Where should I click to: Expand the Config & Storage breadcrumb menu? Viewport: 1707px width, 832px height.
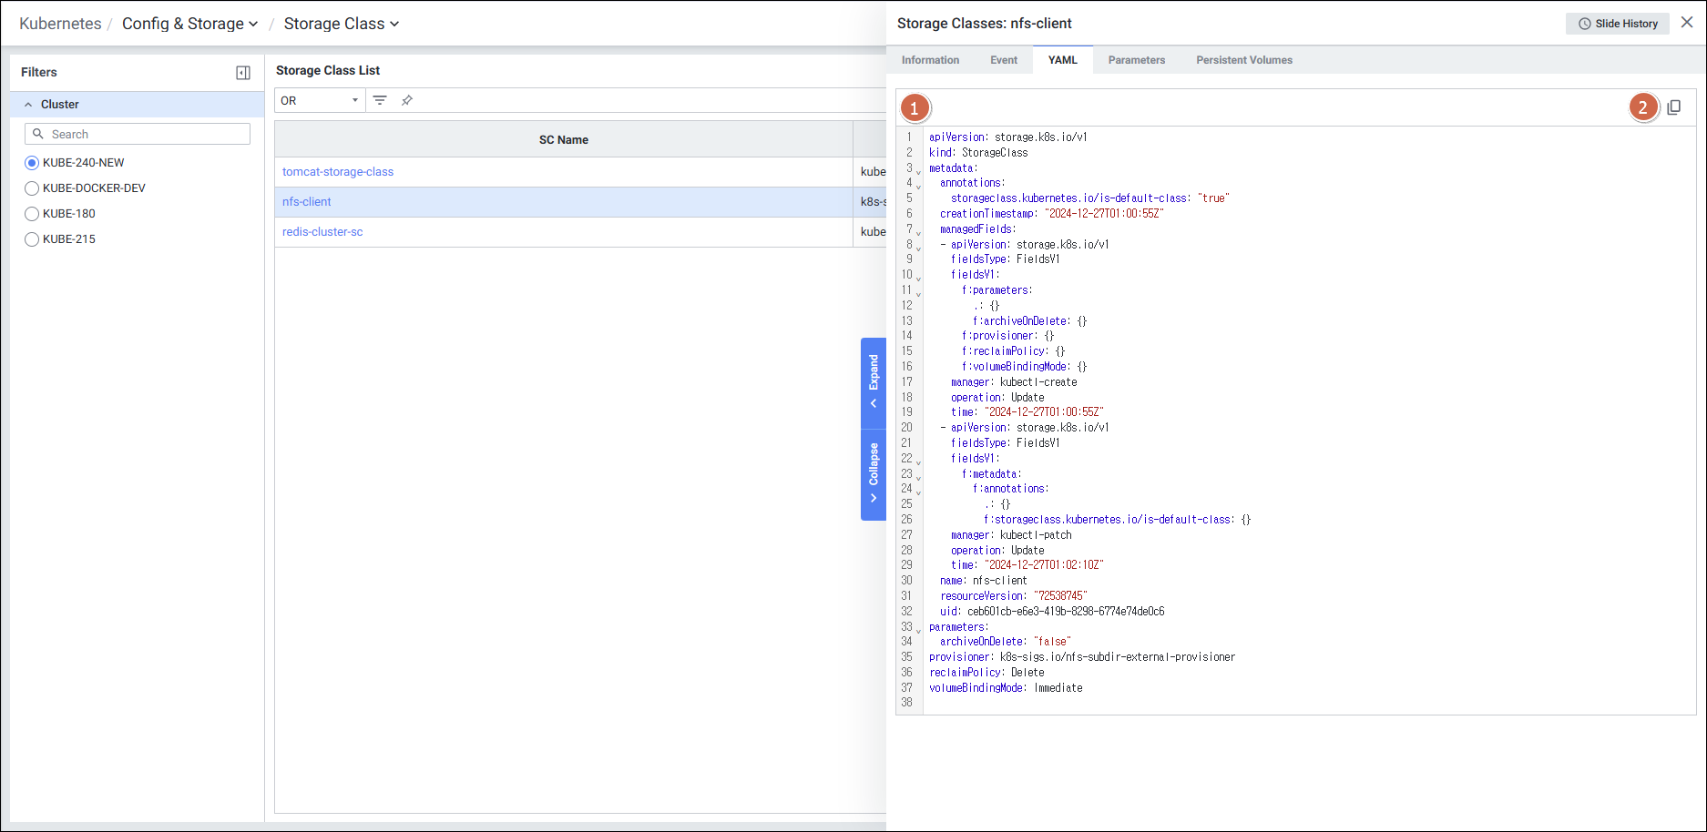(x=189, y=24)
